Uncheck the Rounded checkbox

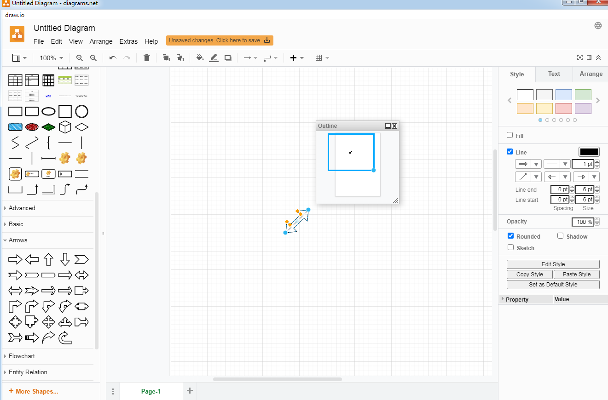tap(510, 236)
